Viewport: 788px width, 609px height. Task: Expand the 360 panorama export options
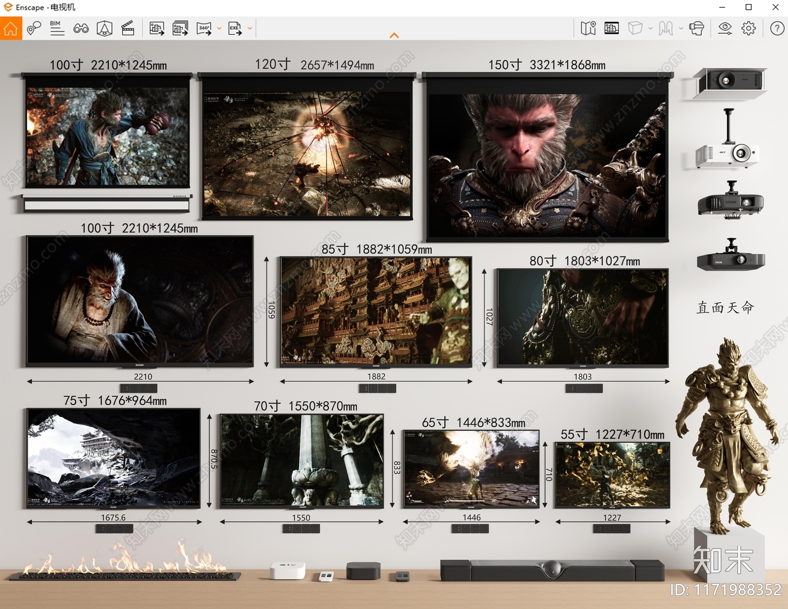[219, 29]
